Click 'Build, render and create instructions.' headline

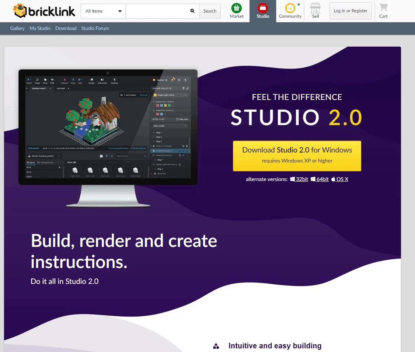pos(124,251)
